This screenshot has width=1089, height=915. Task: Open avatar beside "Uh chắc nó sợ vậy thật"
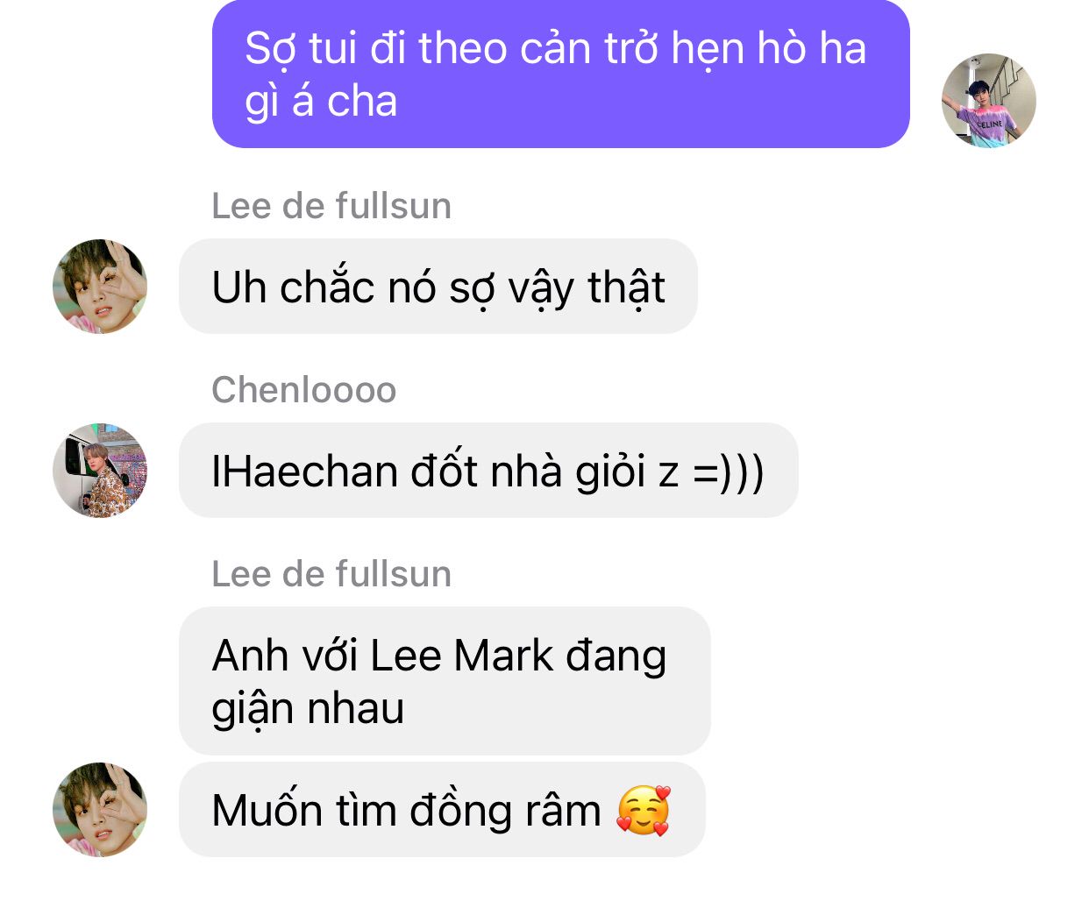(x=100, y=287)
